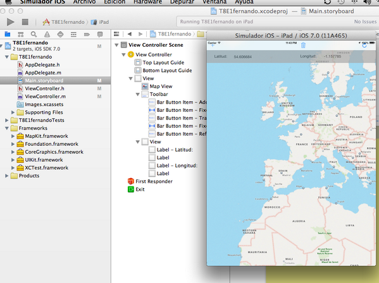Select the T8E1fernando scheme in toolbar

coord(63,22)
